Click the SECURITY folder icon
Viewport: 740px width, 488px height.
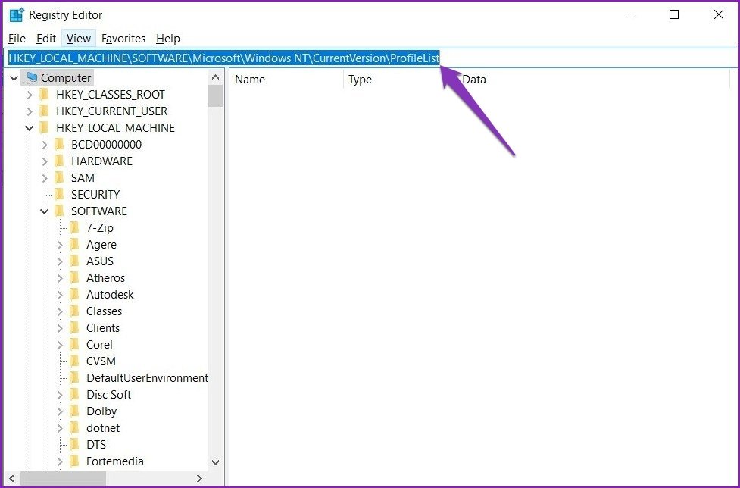[x=60, y=195]
